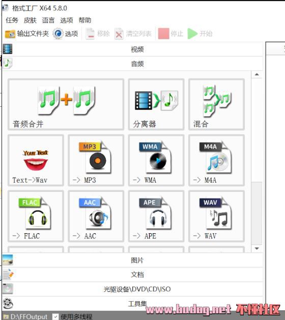The width and height of the screenshot is (285, 320).
Task: Pick the WMA conversion format
Action: coord(156,160)
